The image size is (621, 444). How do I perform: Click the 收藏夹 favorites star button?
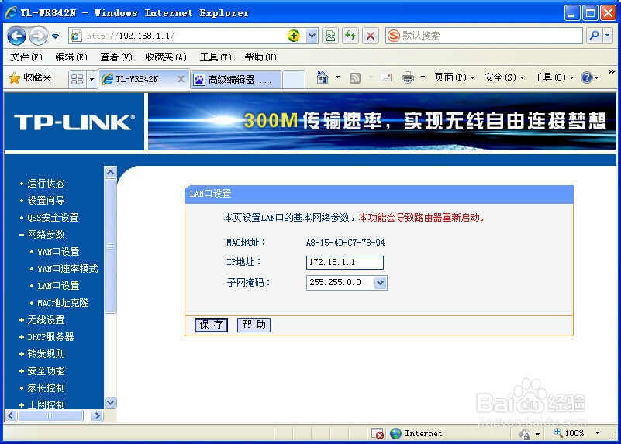(x=30, y=78)
